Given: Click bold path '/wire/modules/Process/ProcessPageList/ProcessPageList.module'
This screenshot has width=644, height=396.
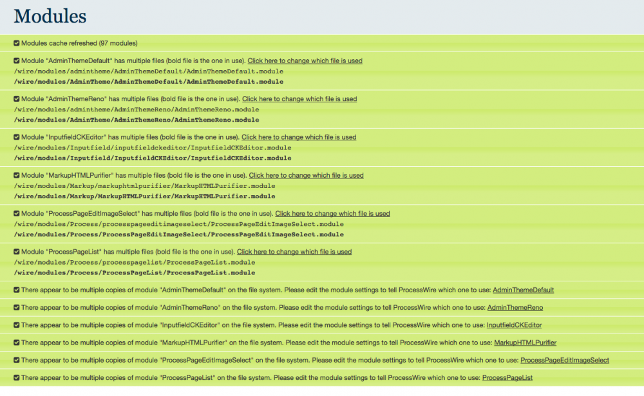Looking at the screenshot, I should (135, 273).
